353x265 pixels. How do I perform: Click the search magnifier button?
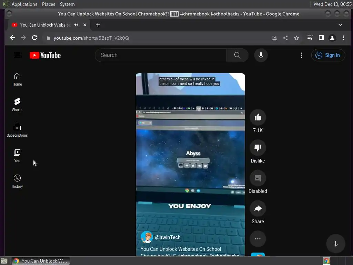(x=237, y=55)
